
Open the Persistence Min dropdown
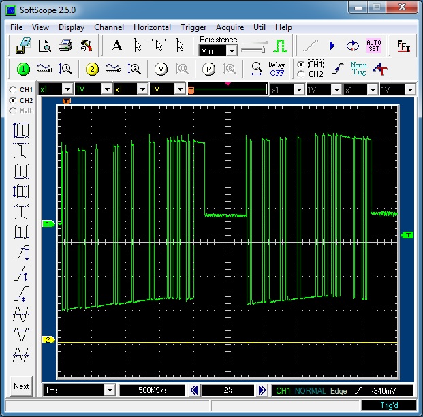click(x=231, y=50)
